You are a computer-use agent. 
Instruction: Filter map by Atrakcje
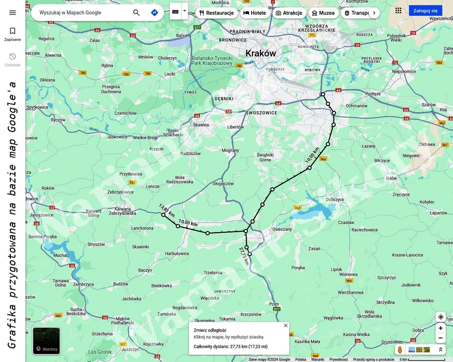(x=289, y=13)
